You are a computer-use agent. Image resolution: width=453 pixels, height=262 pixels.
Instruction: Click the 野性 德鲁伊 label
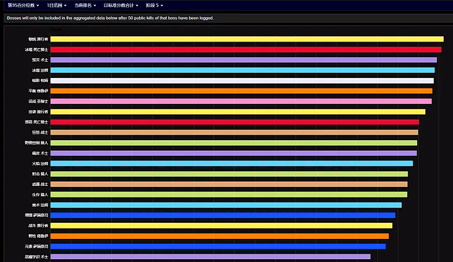coord(38,236)
